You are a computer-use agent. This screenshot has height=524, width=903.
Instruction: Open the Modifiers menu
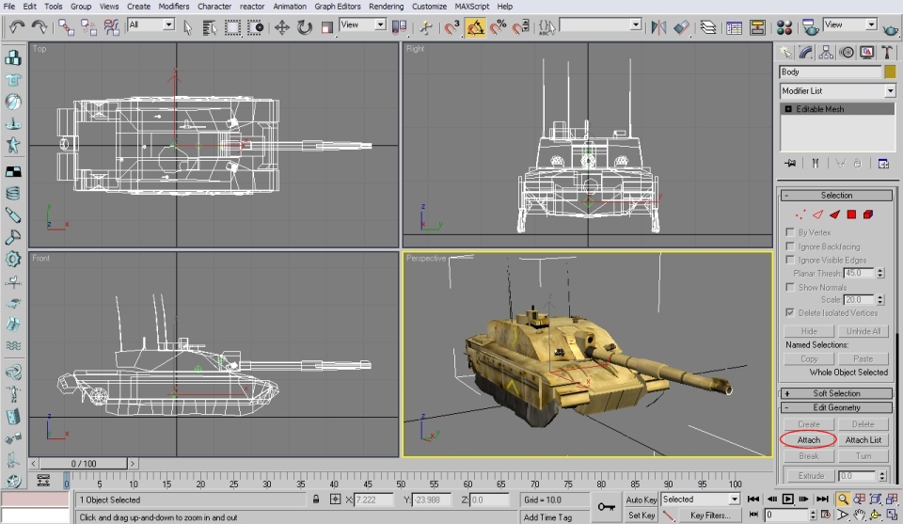pyautogui.click(x=173, y=7)
